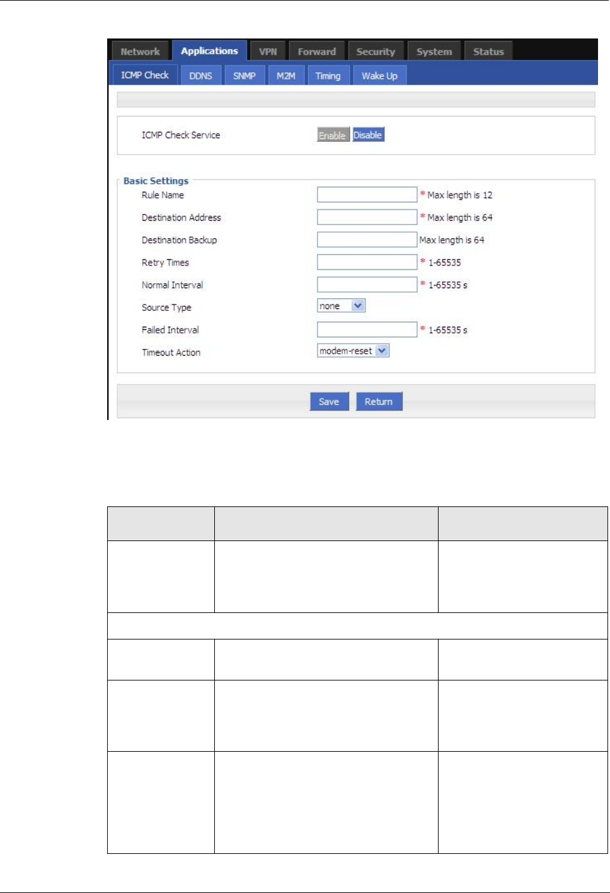The height and width of the screenshot is (893, 610).
Task: Click the Return button
Action: pos(379,402)
